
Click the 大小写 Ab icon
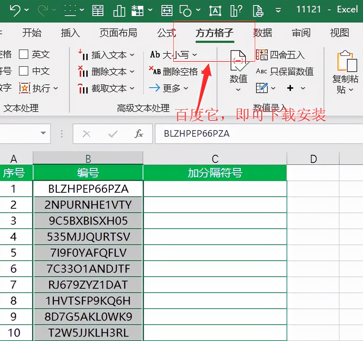point(155,55)
